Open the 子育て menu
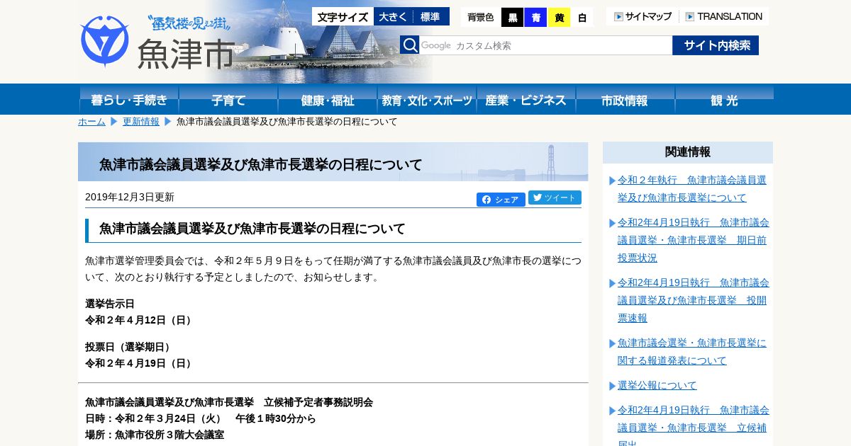 click(x=228, y=99)
